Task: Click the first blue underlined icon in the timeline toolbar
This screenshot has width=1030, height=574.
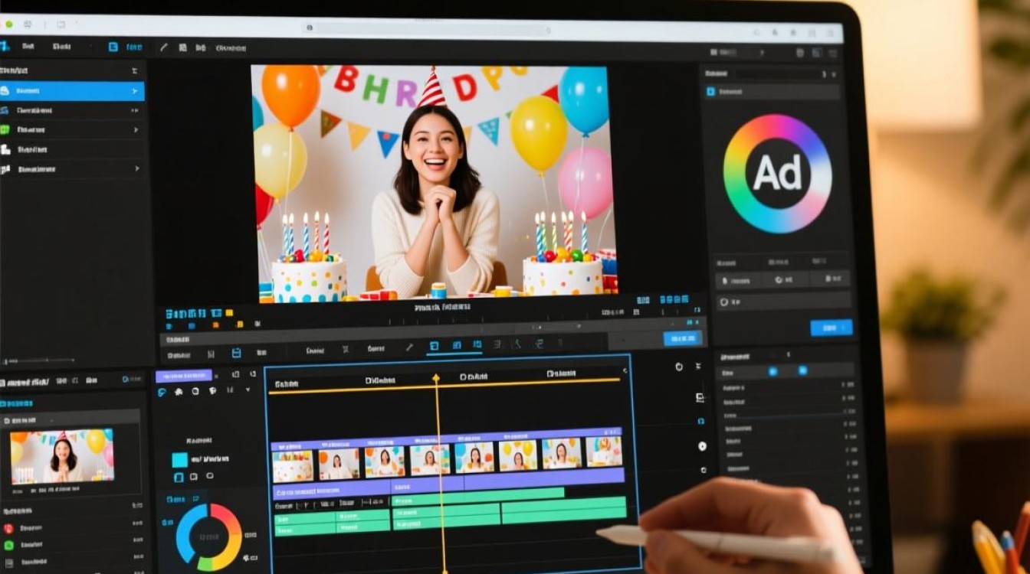Action: [x=434, y=346]
